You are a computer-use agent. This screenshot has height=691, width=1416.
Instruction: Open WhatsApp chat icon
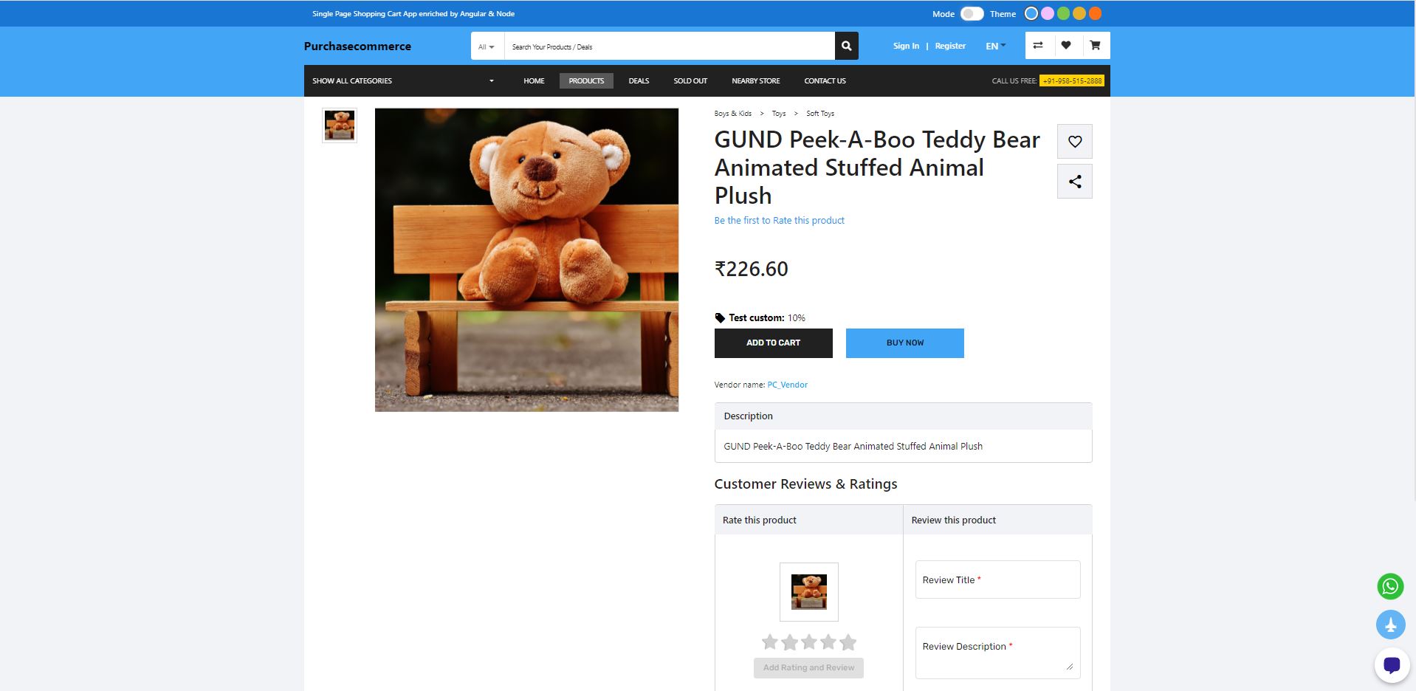[x=1390, y=586]
